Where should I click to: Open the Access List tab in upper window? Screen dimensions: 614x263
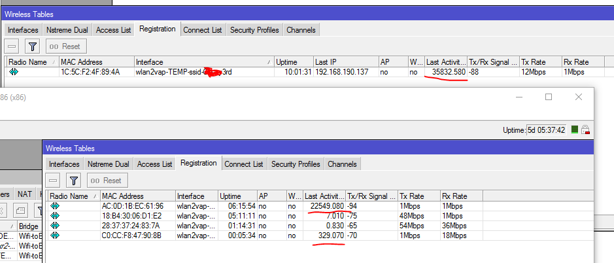113,29
